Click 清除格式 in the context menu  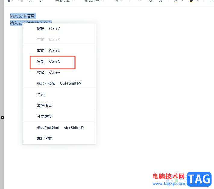pos(59,105)
